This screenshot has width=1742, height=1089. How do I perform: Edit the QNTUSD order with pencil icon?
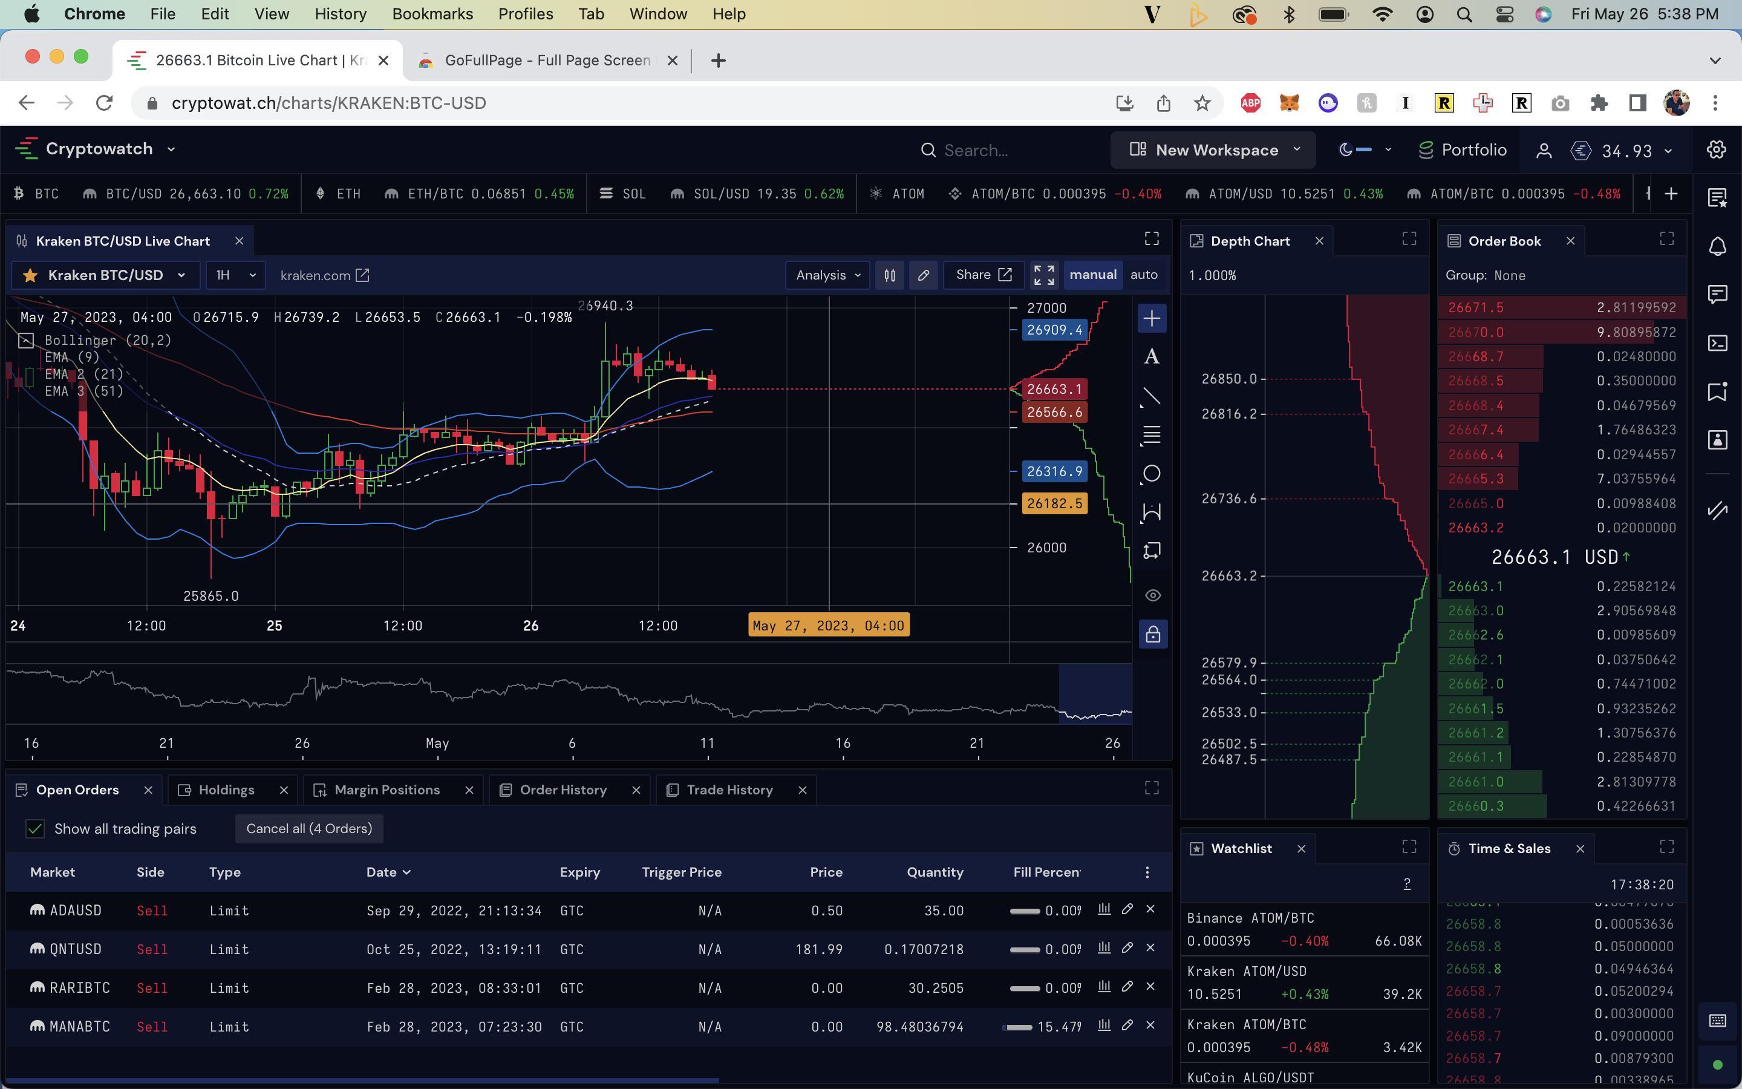(1127, 948)
